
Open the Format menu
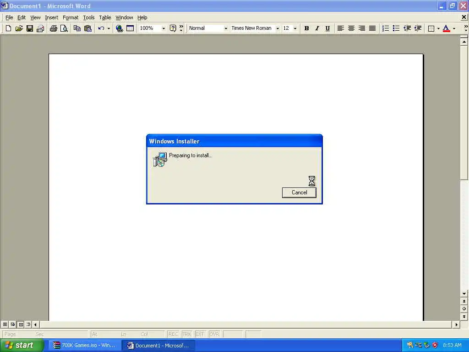click(x=71, y=18)
